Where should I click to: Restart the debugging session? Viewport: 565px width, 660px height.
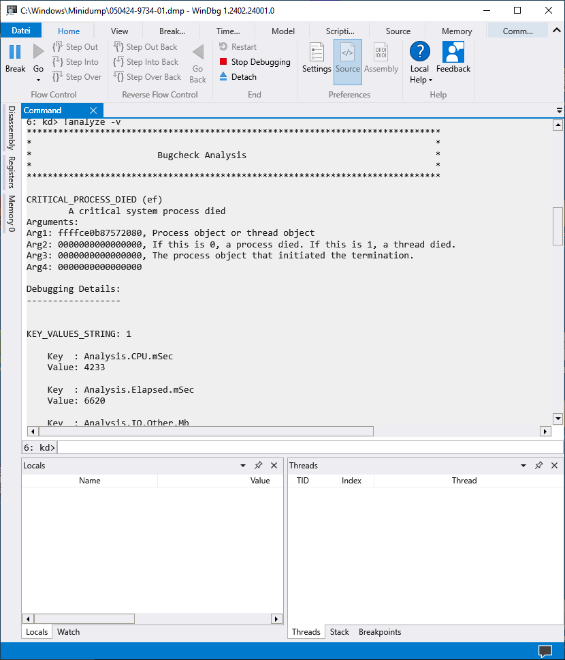(x=238, y=47)
